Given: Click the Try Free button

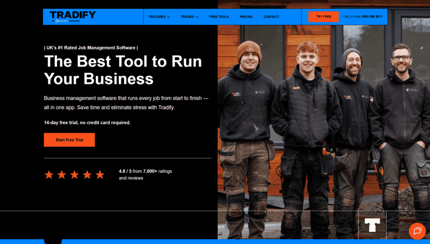Looking at the screenshot, I should (x=323, y=16).
